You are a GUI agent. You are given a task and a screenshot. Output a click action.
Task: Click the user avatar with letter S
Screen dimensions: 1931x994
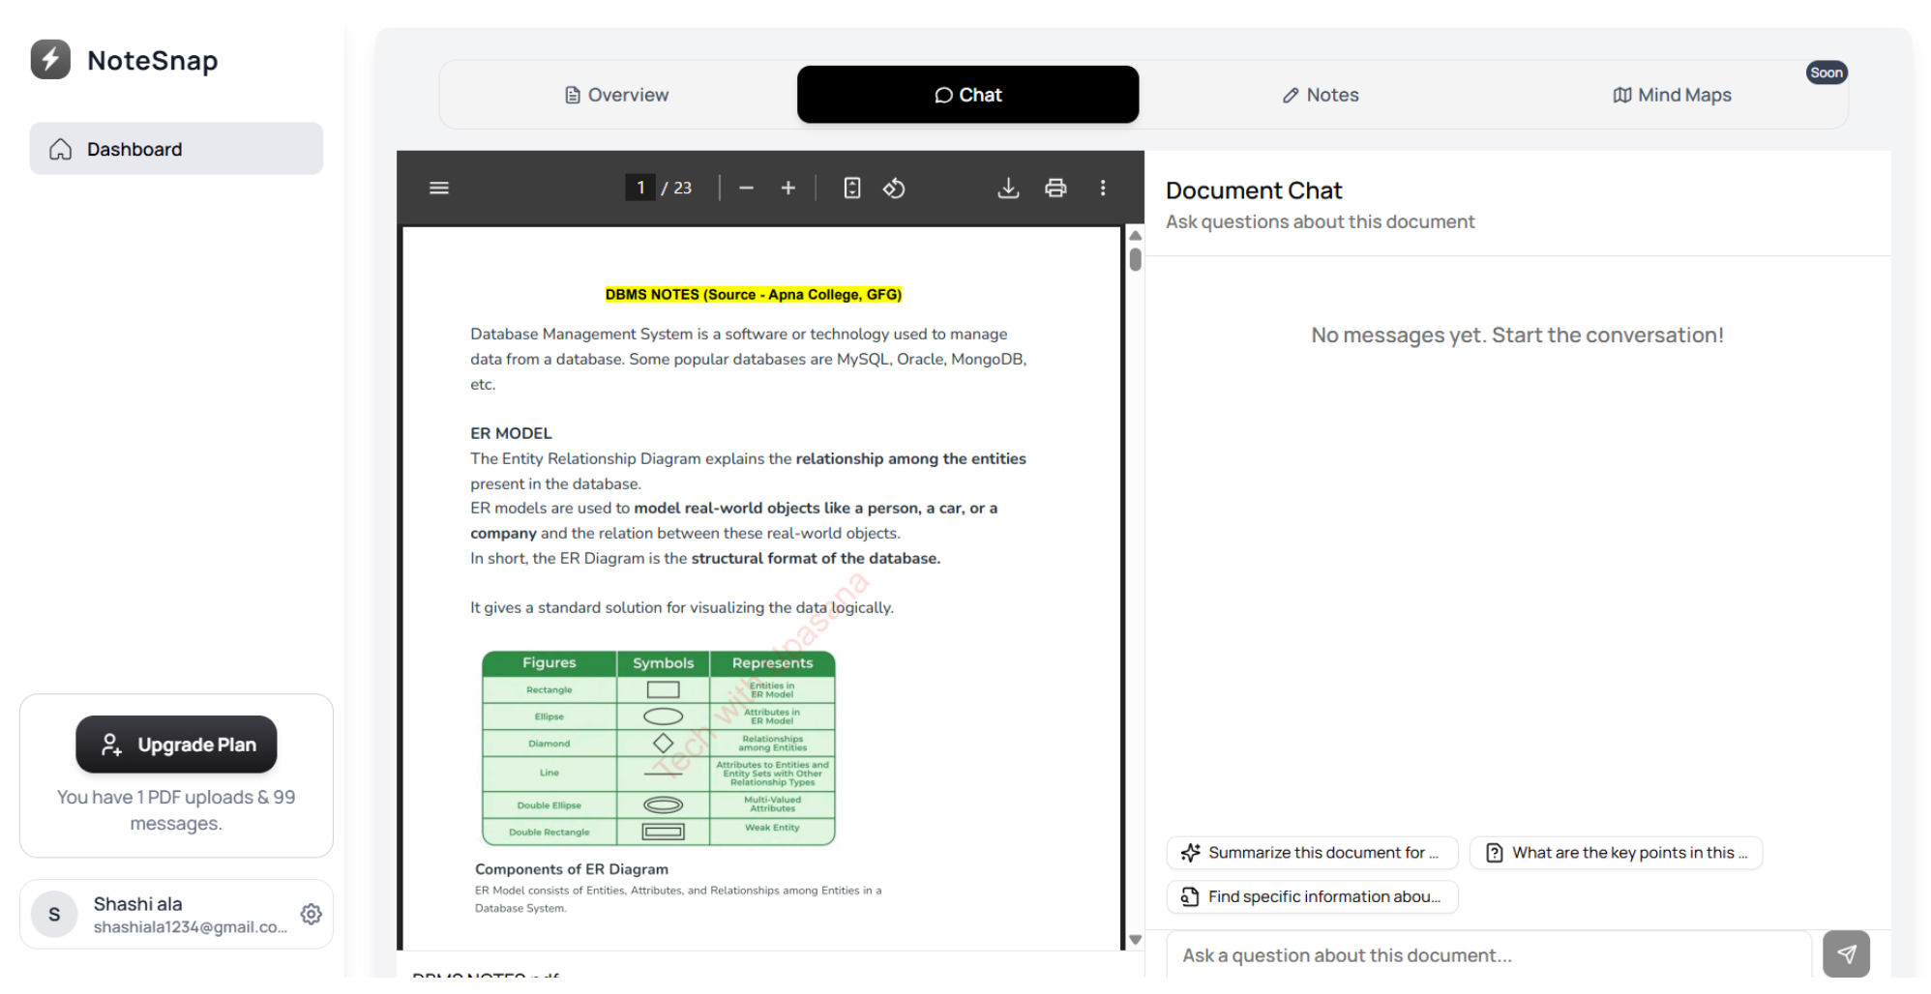pyautogui.click(x=54, y=914)
